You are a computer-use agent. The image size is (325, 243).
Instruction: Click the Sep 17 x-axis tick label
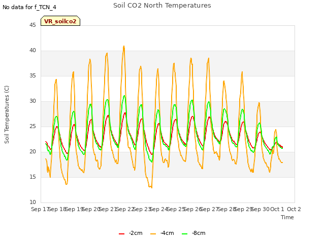coord(40,209)
